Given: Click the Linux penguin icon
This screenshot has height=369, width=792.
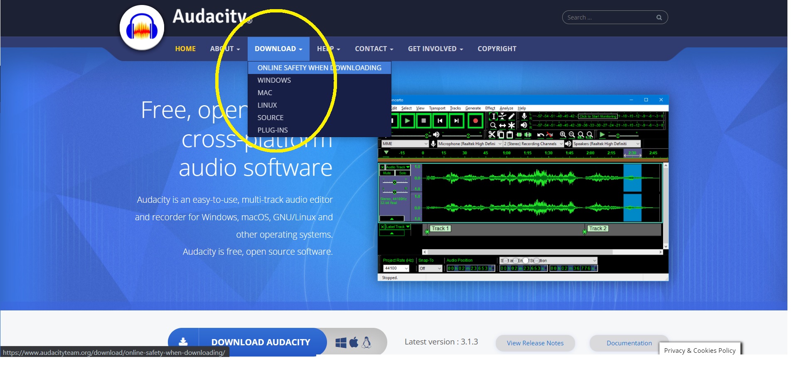Looking at the screenshot, I should [366, 342].
